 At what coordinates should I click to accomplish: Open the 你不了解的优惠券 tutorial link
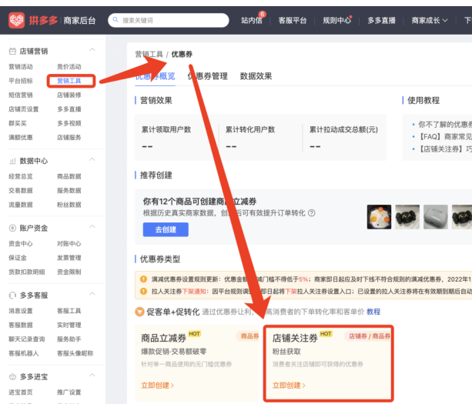(445, 125)
